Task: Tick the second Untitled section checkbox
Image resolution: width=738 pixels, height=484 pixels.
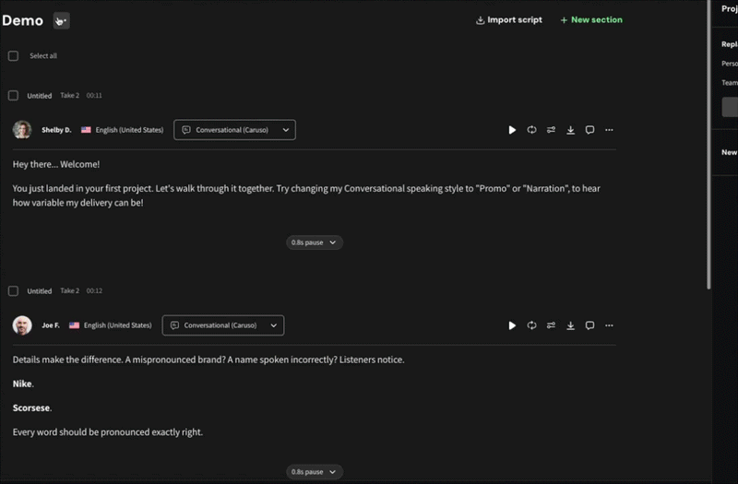Action: (x=13, y=291)
